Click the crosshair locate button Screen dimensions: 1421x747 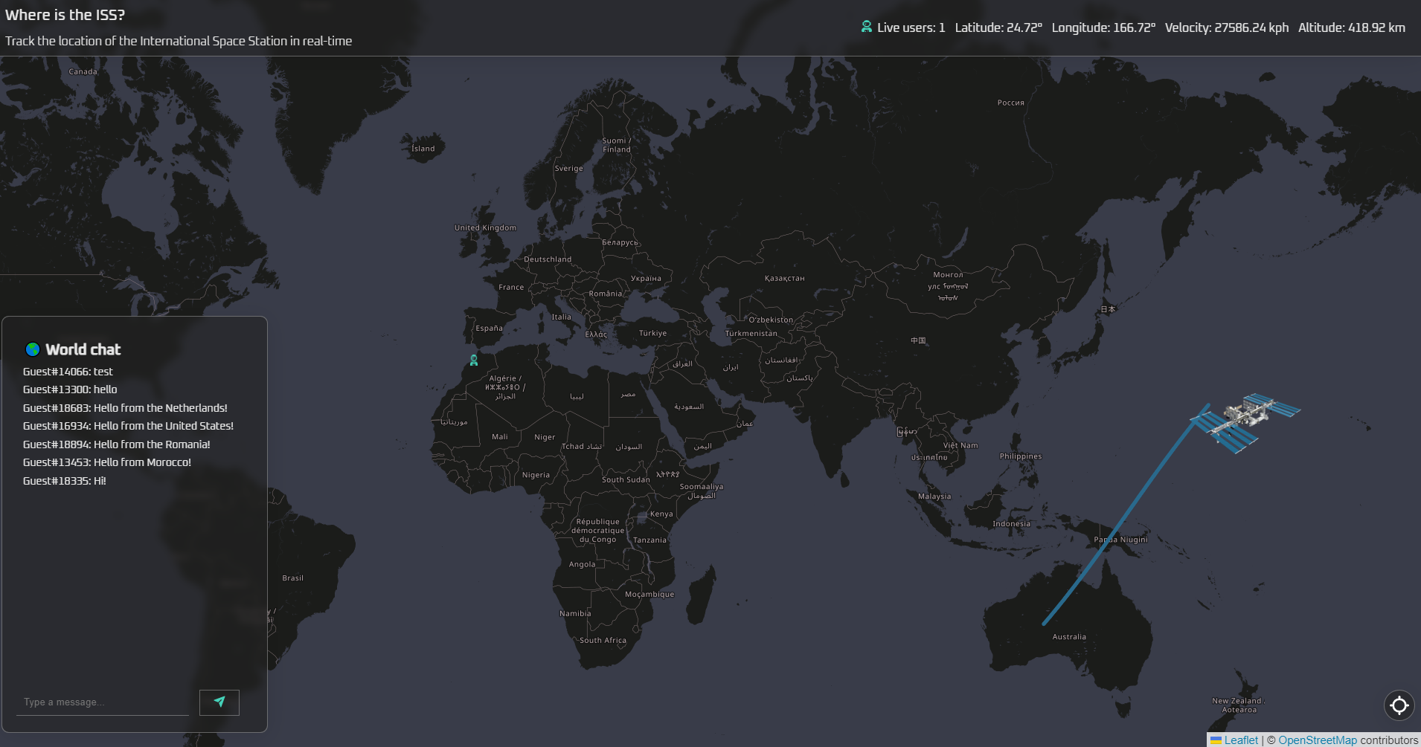point(1398,705)
